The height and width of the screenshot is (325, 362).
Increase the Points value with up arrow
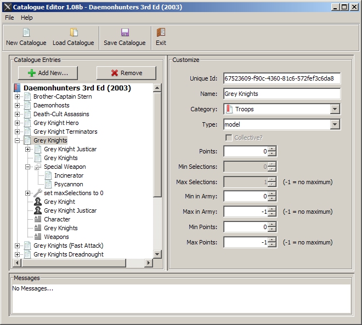[x=273, y=149]
